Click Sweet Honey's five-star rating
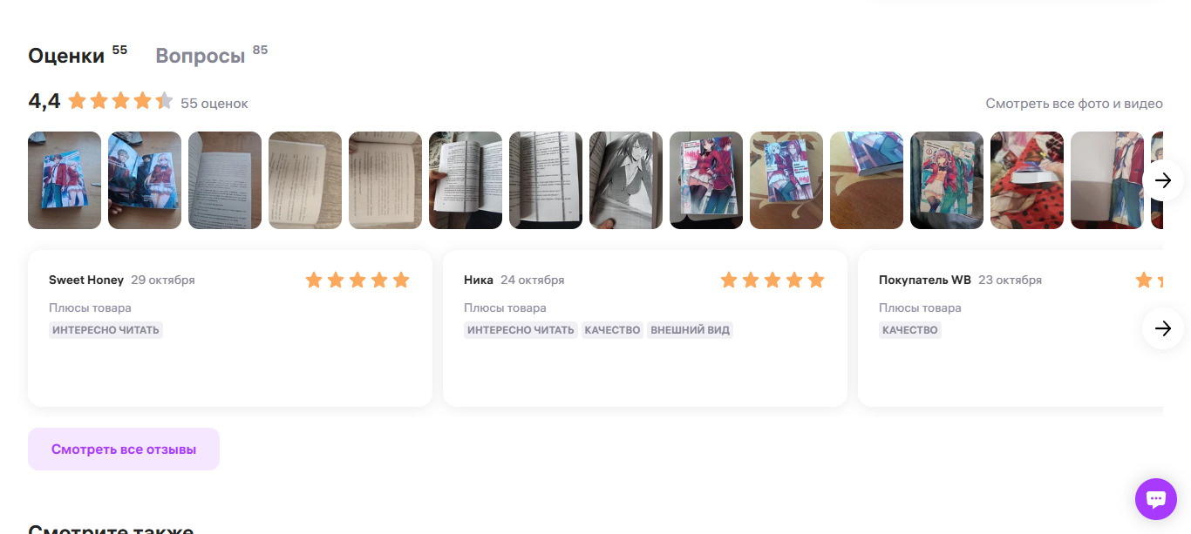 coord(357,280)
